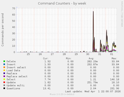Click the 'Questions' legend label
Screen dimensions: 124x97
[x=13, y=88]
